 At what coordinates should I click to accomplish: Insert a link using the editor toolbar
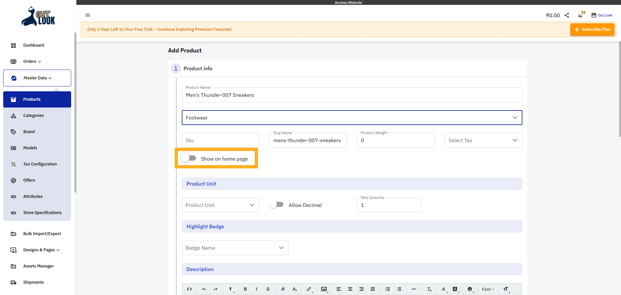[x=309, y=289]
